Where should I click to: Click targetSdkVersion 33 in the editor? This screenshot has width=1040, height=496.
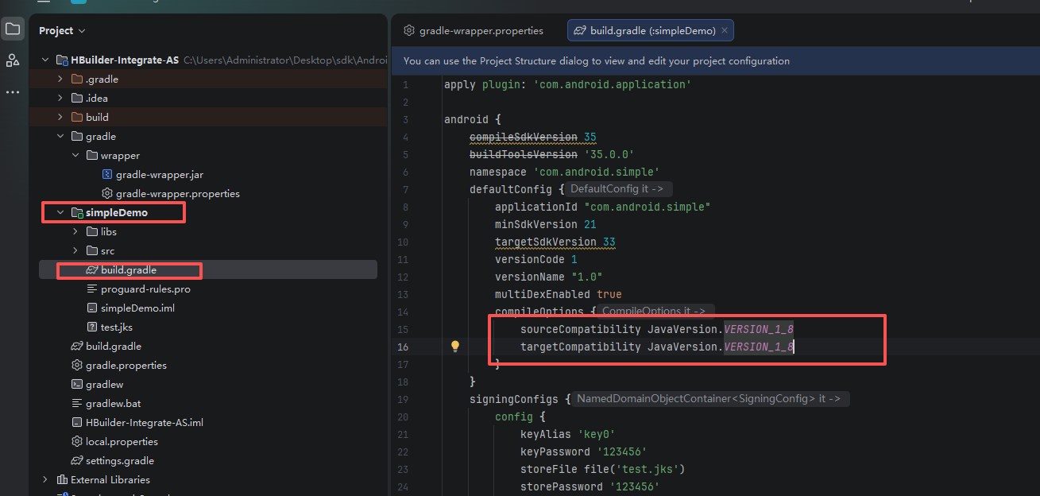point(555,242)
